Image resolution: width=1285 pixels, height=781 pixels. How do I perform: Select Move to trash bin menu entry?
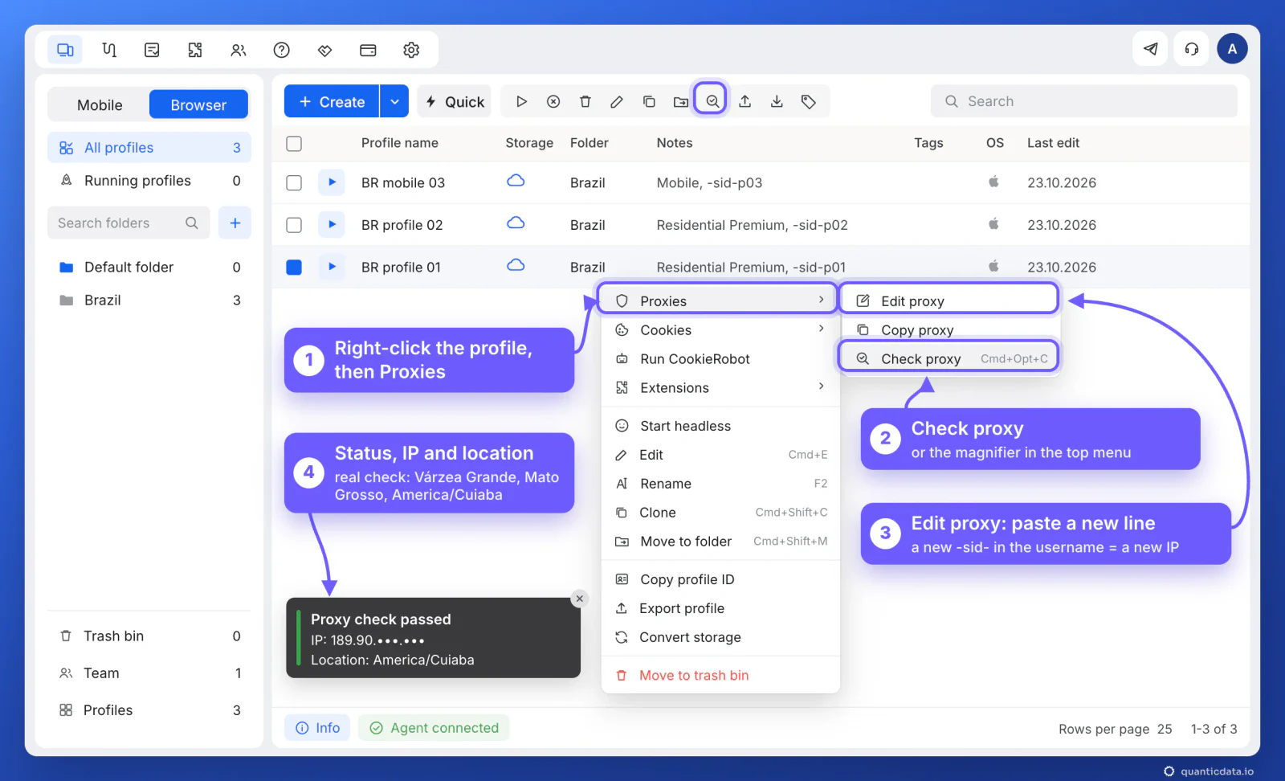[x=720, y=675]
